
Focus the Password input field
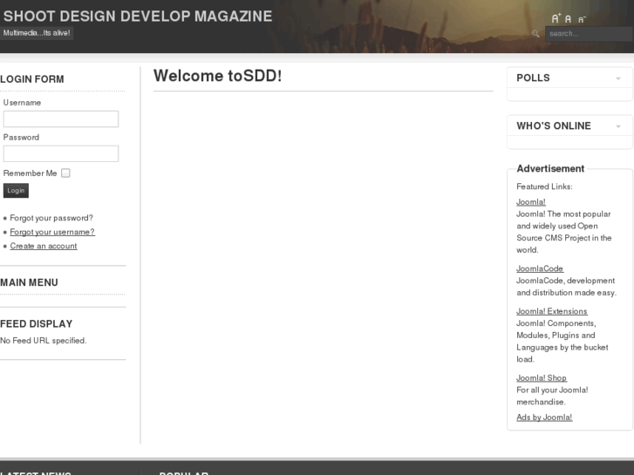coord(61,153)
